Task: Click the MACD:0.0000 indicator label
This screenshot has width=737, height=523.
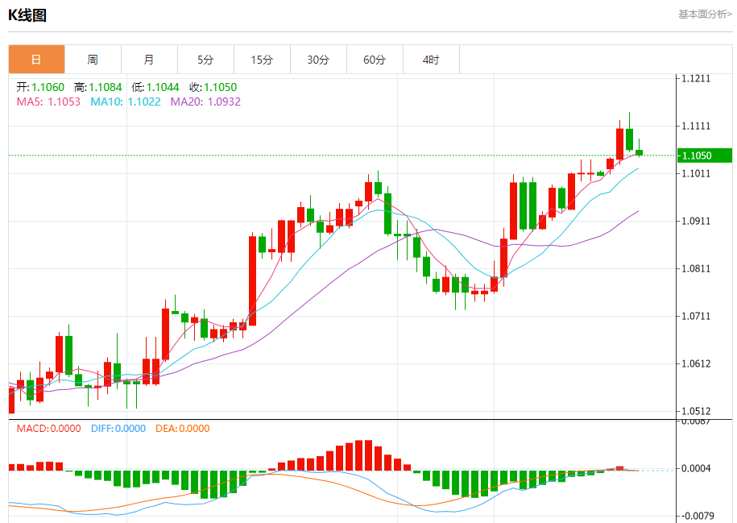Action: tap(49, 429)
